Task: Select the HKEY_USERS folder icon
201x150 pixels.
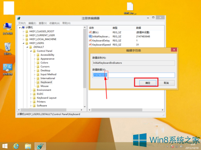Action: [27, 43]
